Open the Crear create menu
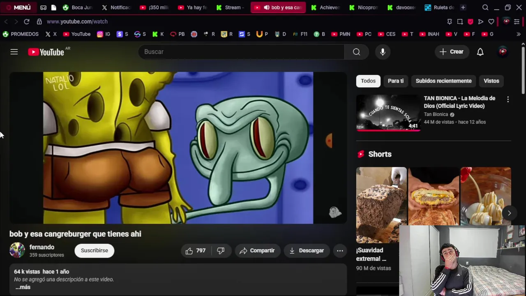Viewport: 526px width, 296px height. 452,52
